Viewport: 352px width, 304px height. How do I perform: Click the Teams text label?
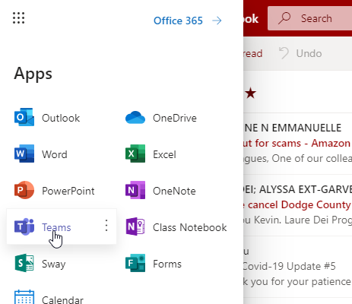pyautogui.click(x=56, y=227)
